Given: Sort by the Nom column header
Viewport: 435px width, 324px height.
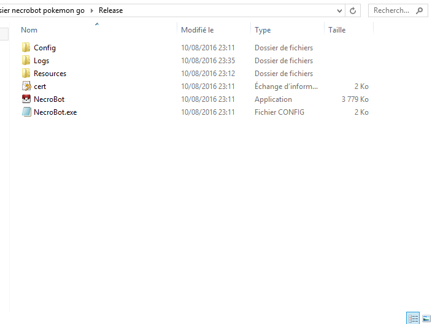Looking at the screenshot, I should (x=29, y=30).
